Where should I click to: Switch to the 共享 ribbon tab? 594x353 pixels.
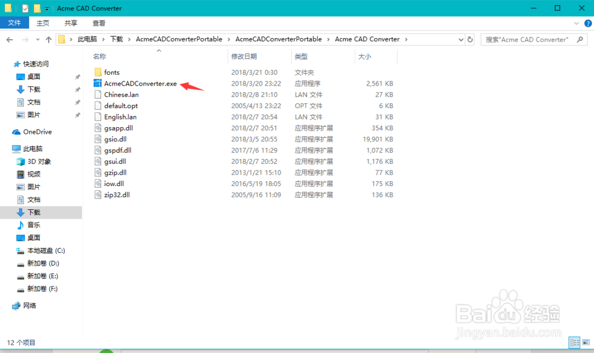click(71, 23)
